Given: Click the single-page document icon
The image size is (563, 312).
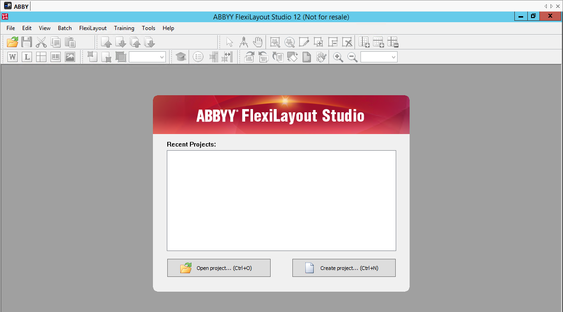Looking at the screenshot, I should coord(307,57).
